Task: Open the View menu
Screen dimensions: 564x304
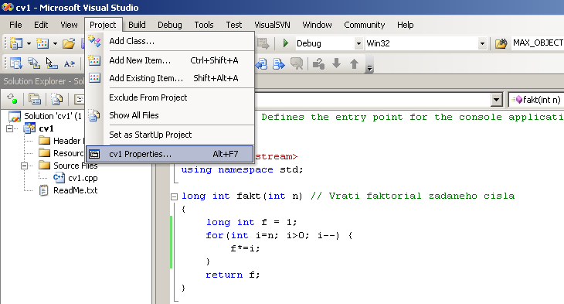Action: (x=69, y=25)
